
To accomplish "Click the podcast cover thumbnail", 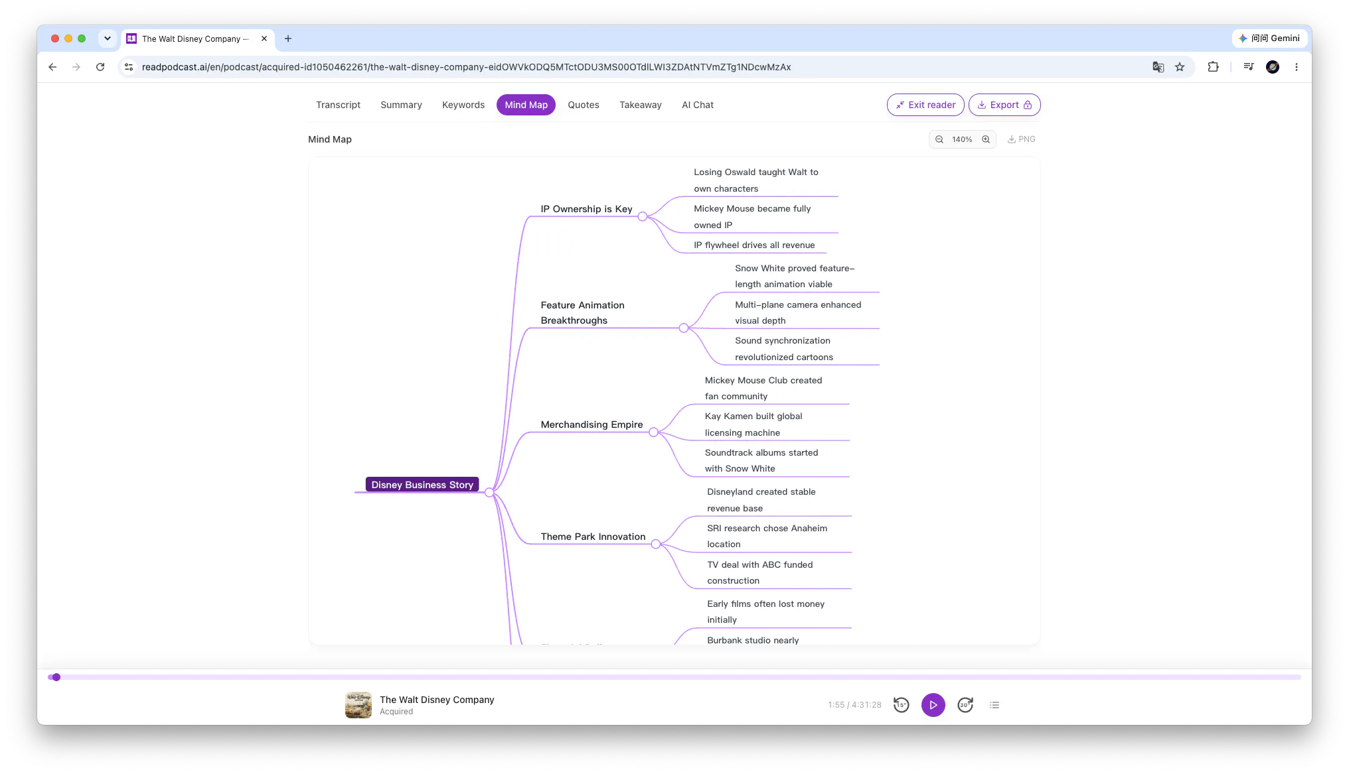I will click(358, 705).
